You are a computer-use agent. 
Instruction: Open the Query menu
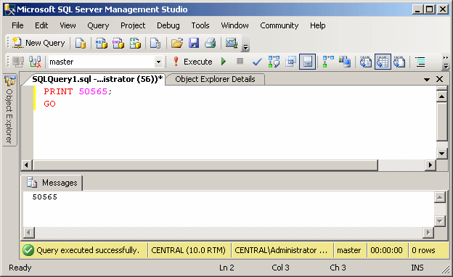click(x=98, y=25)
